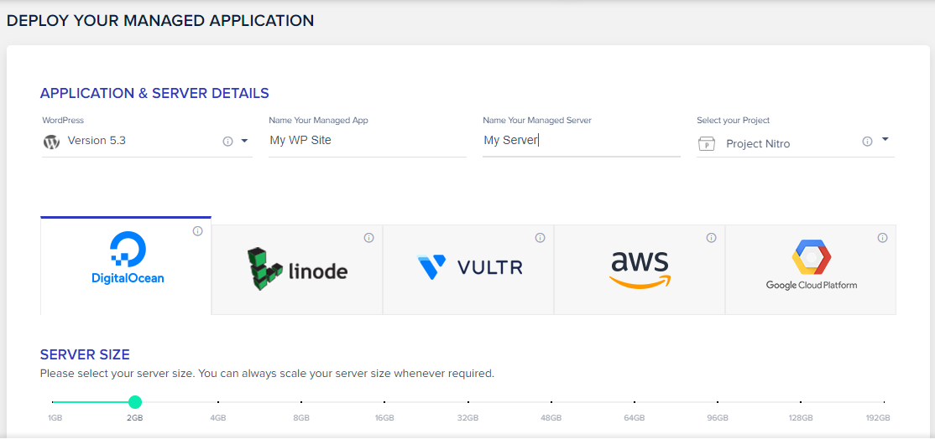Click the info icon beside Project Nitro

pyautogui.click(x=867, y=142)
